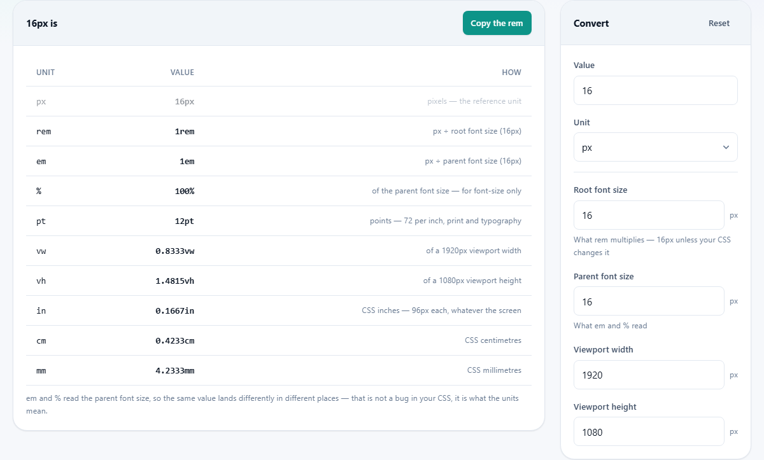Click into the Viewport width field
The width and height of the screenshot is (764, 460).
649,375
